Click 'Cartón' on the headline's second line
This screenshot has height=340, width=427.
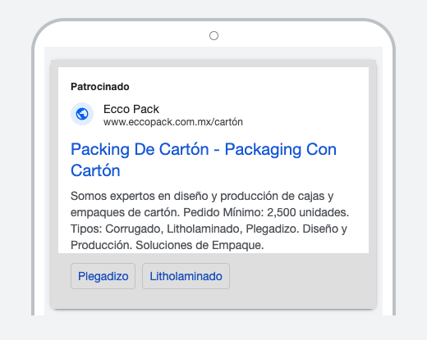[95, 170]
